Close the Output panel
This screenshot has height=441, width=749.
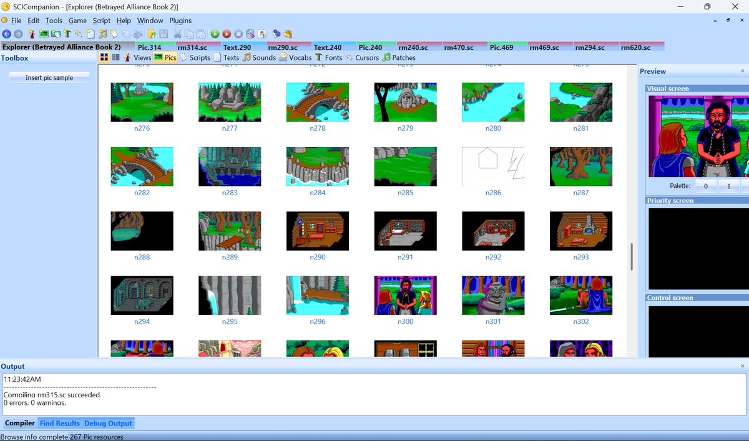point(742,366)
